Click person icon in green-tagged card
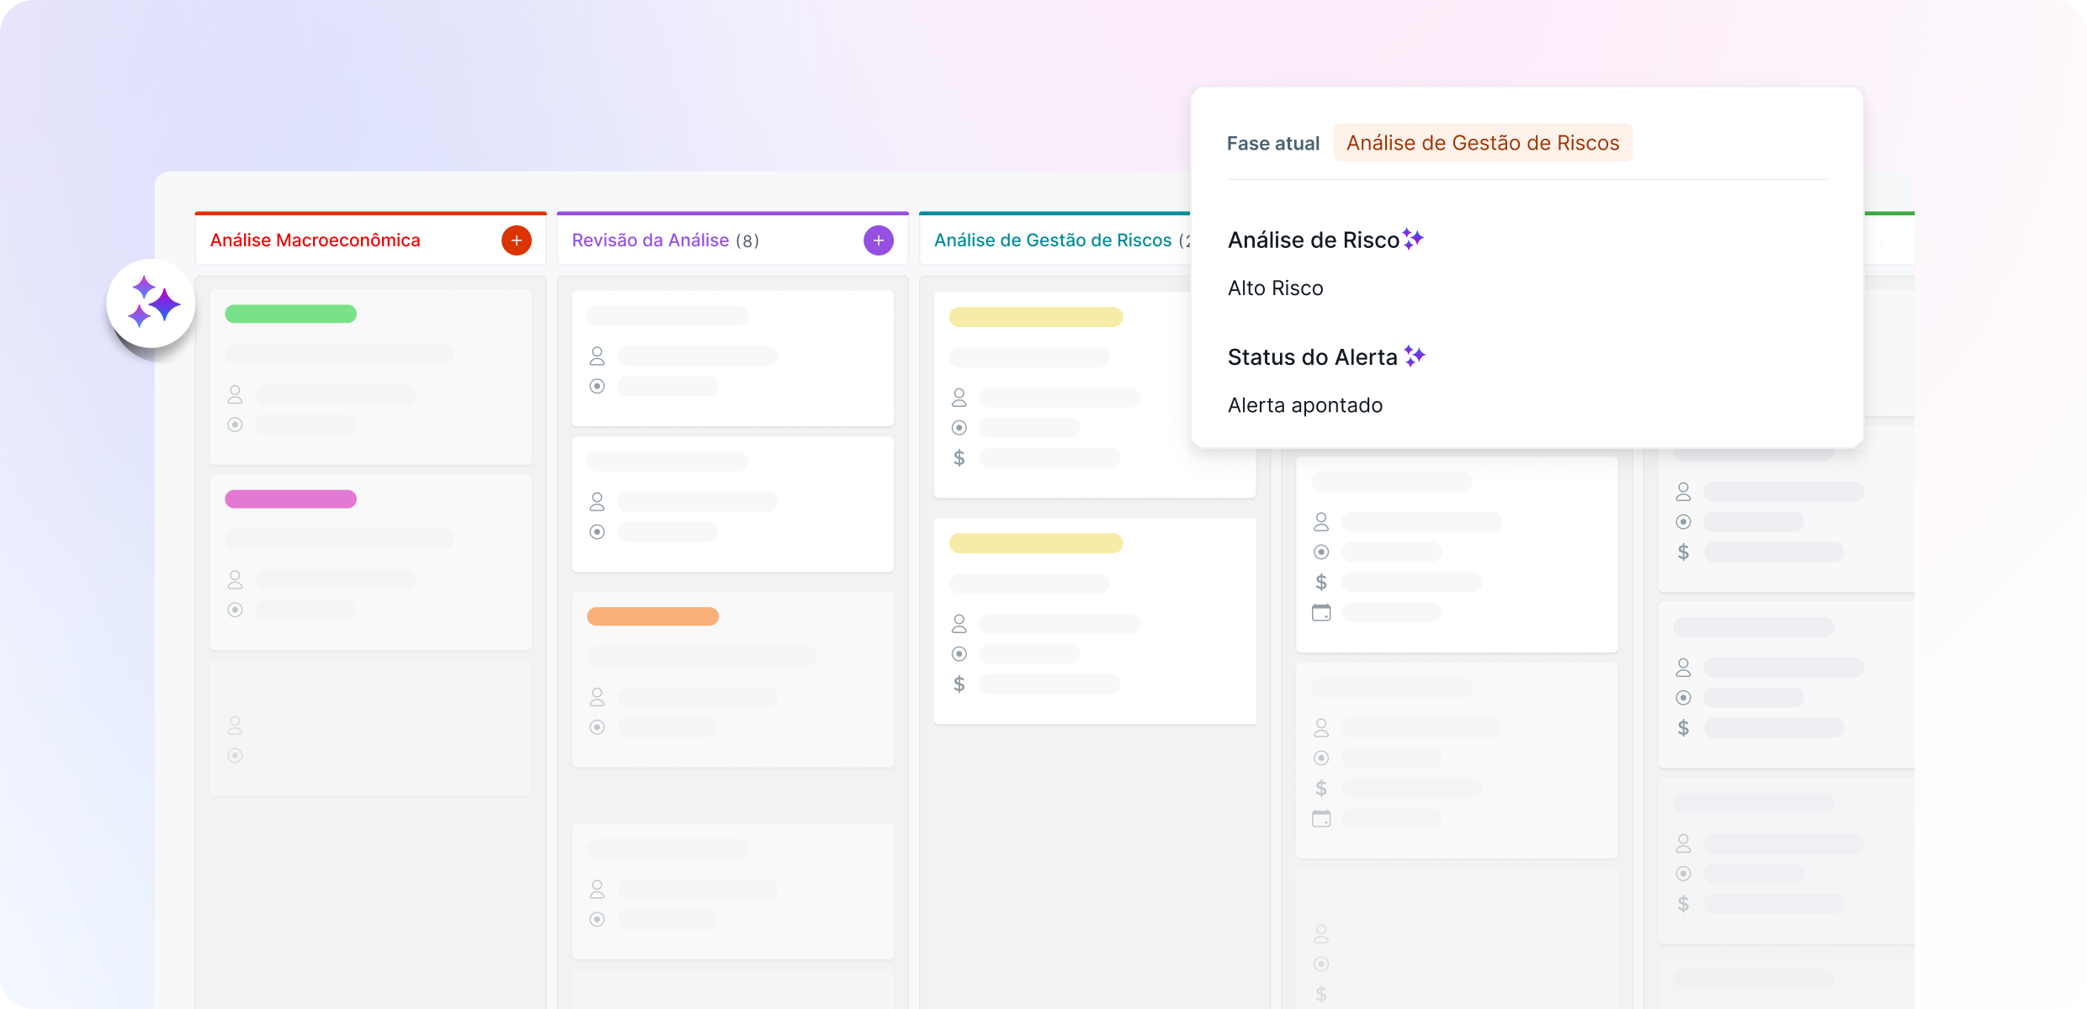The height and width of the screenshot is (1009, 2087). pos(235,394)
